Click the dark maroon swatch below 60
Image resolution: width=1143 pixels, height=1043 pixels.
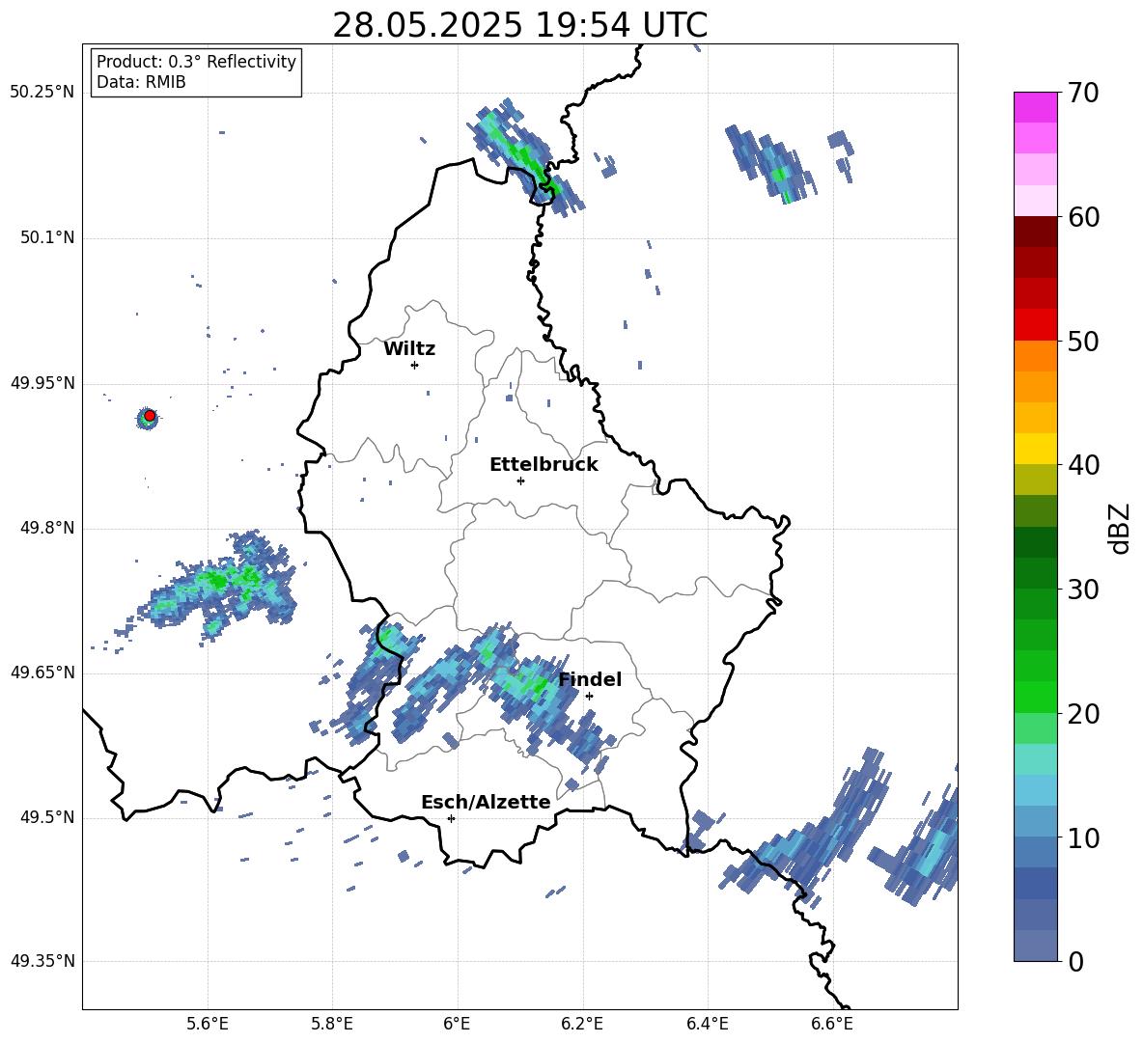pyautogui.click(x=1035, y=232)
